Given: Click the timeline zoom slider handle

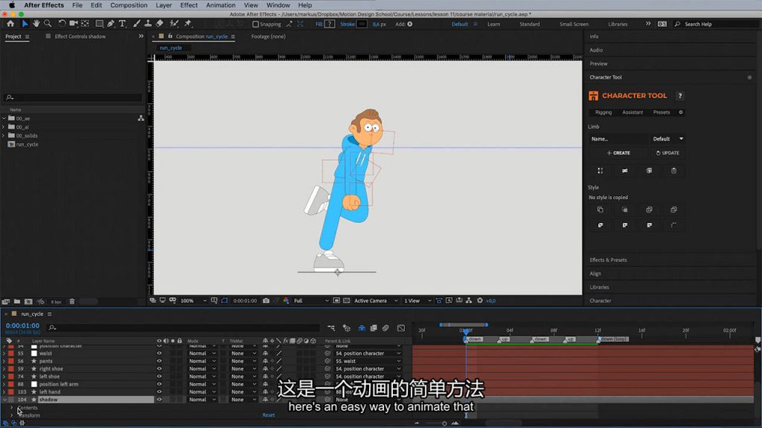Looking at the screenshot, I should pyautogui.click(x=444, y=424).
